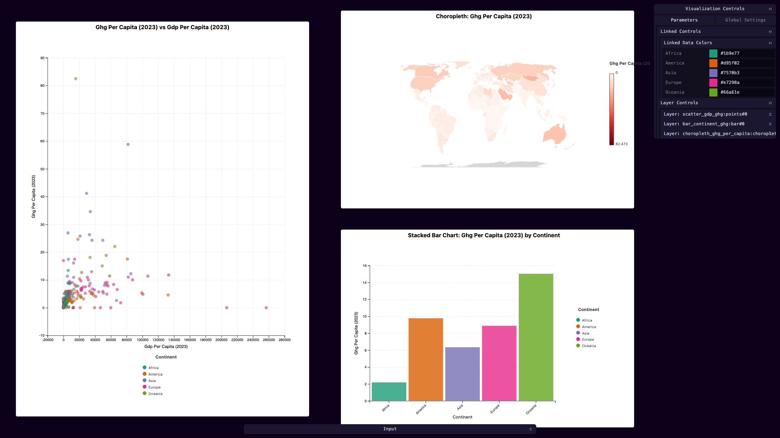Click Asia in the bar chart legend
This screenshot has height=438, width=780.
pos(583,333)
